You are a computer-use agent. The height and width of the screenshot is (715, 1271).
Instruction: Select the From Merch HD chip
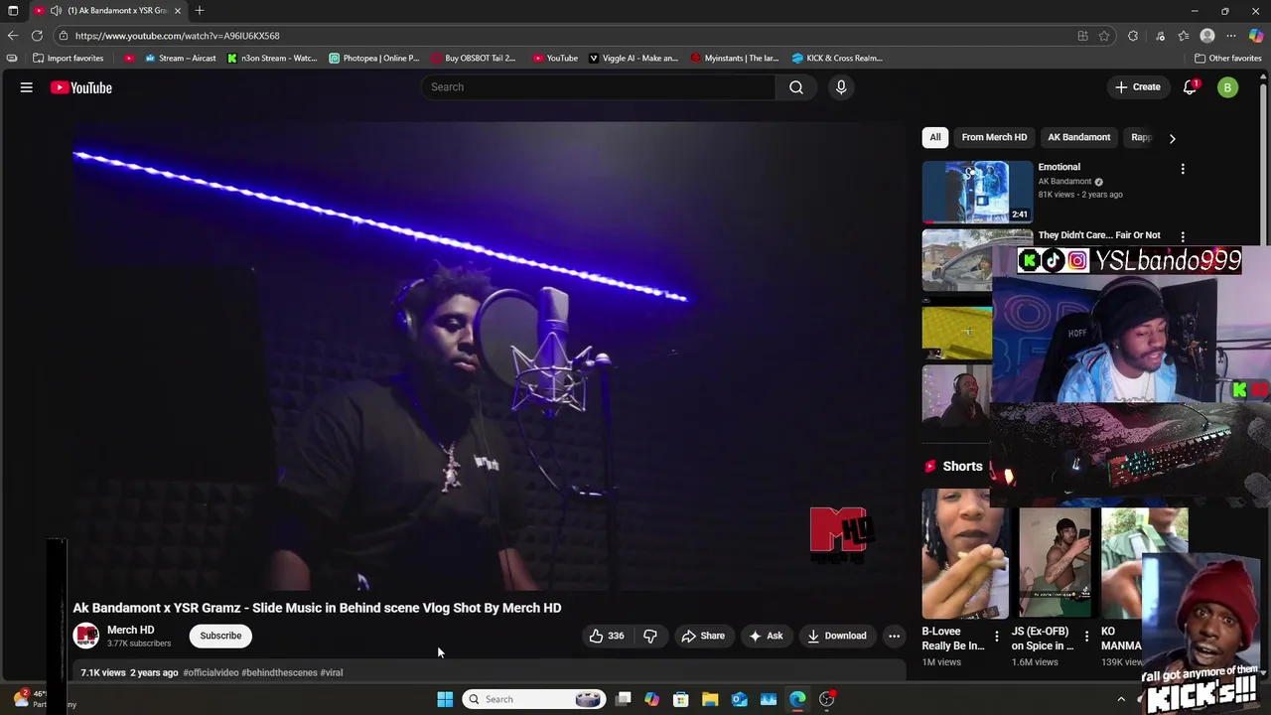pyautogui.click(x=994, y=137)
